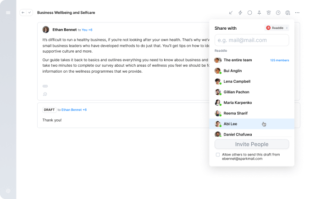Screen dimensions: 321x199
Task: Open the three-dot more options menu
Action: pyautogui.click(x=297, y=13)
